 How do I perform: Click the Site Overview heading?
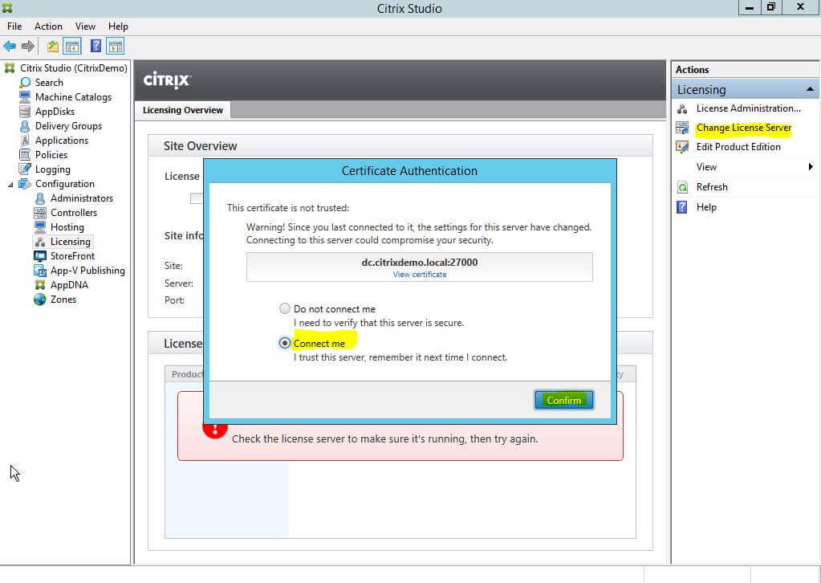pyautogui.click(x=200, y=146)
